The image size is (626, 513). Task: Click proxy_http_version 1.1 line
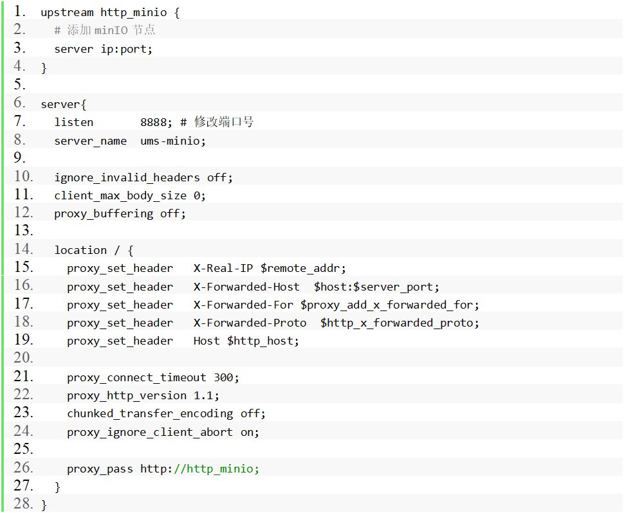(143, 396)
